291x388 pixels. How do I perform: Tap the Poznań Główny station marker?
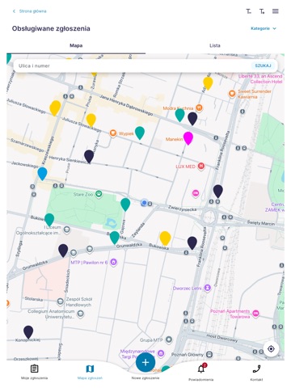[x=209, y=355]
